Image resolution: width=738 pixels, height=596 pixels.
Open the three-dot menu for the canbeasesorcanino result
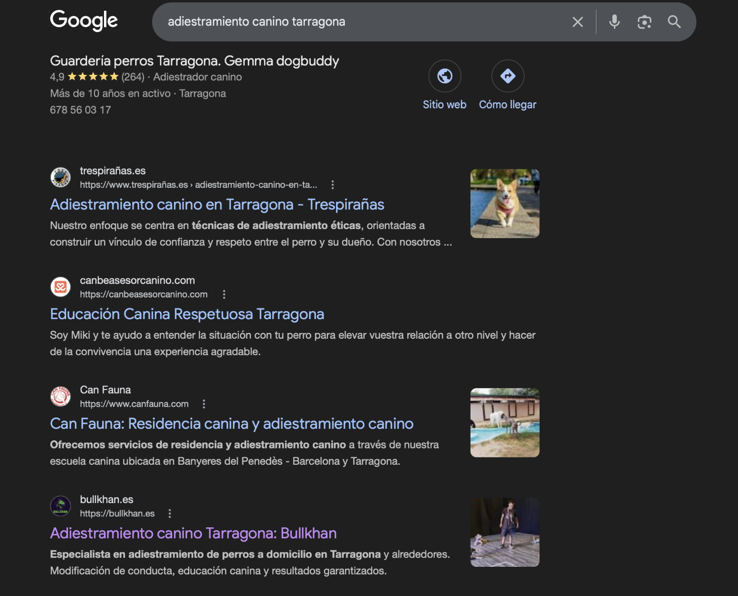tap(224, 294)
